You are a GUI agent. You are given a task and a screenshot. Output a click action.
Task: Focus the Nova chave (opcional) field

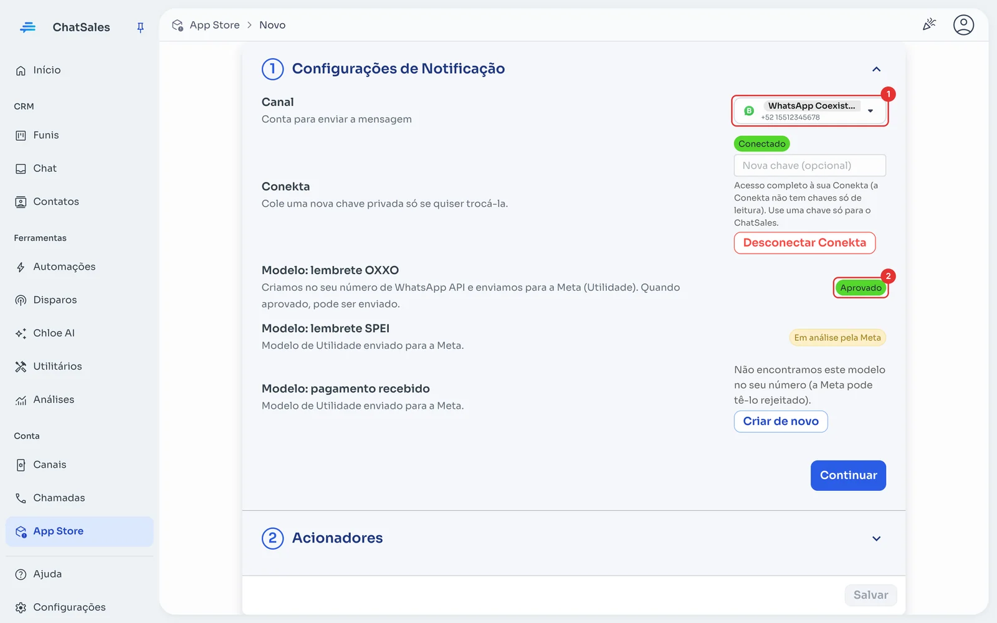pyautogui.click(x=809, y=166)
